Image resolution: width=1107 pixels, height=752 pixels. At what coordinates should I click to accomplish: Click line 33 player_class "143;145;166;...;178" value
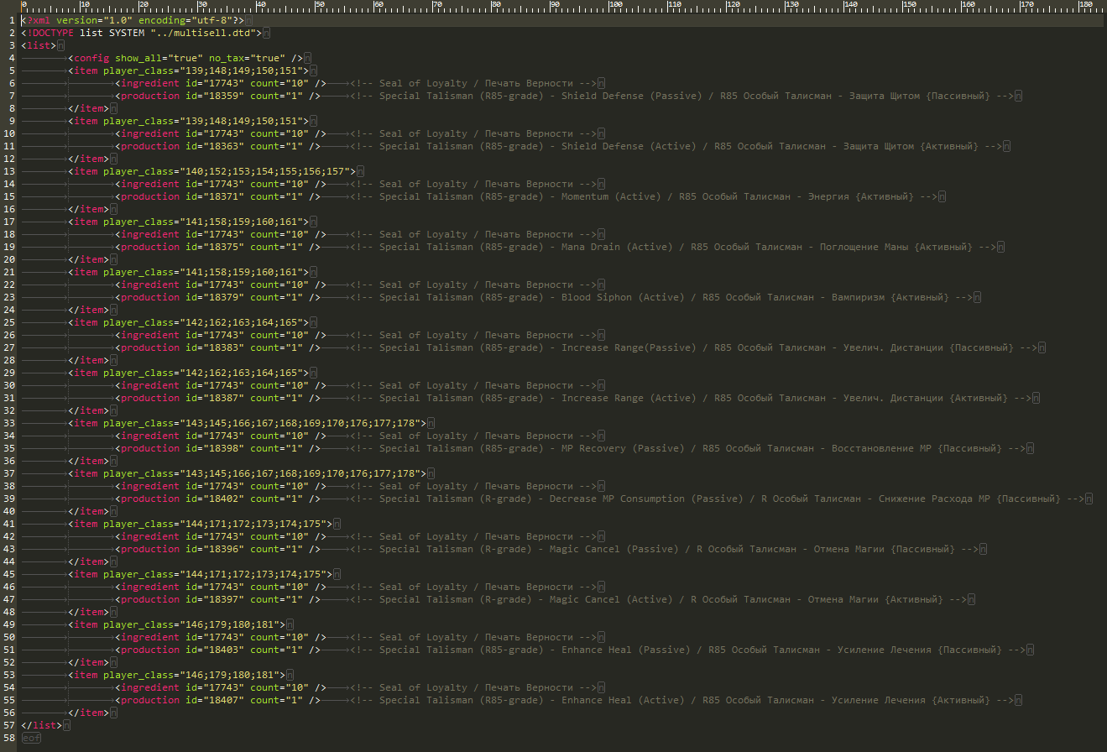pos(300,423)
